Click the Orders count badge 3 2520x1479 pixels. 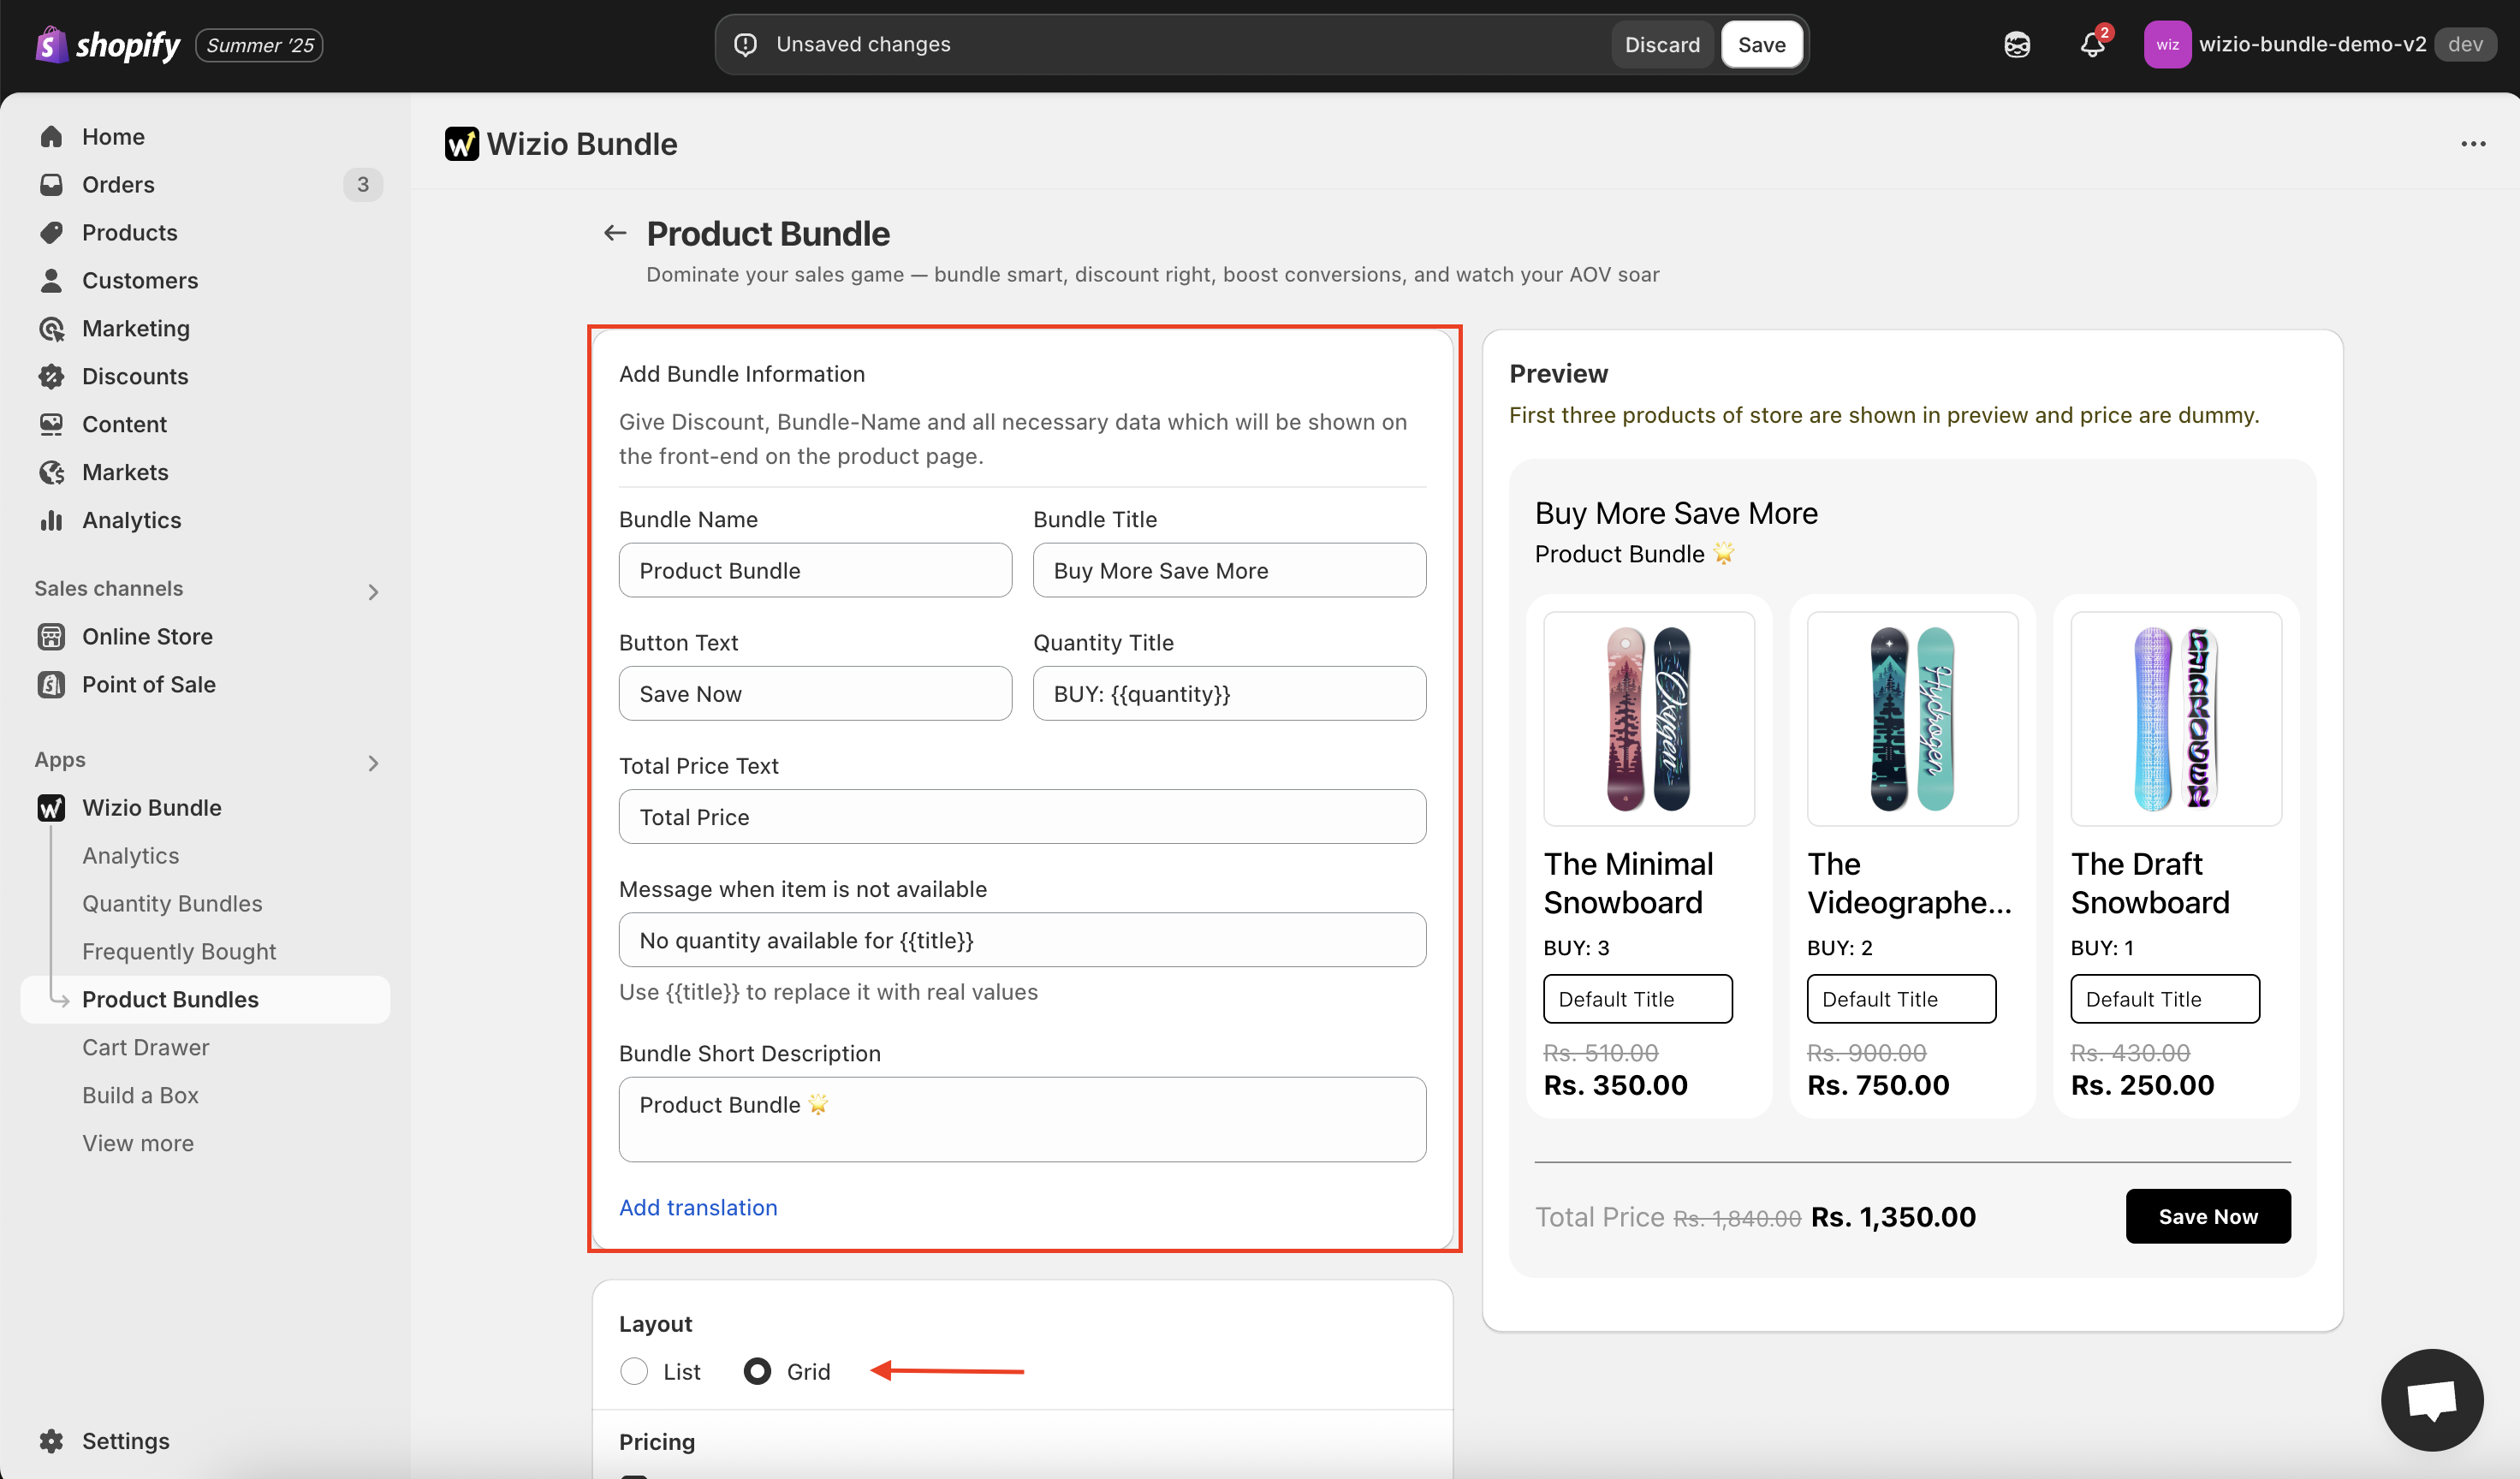tap(363, 184)
